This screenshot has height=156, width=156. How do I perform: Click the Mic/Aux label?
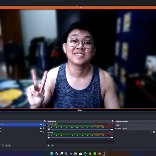[50, 132]
